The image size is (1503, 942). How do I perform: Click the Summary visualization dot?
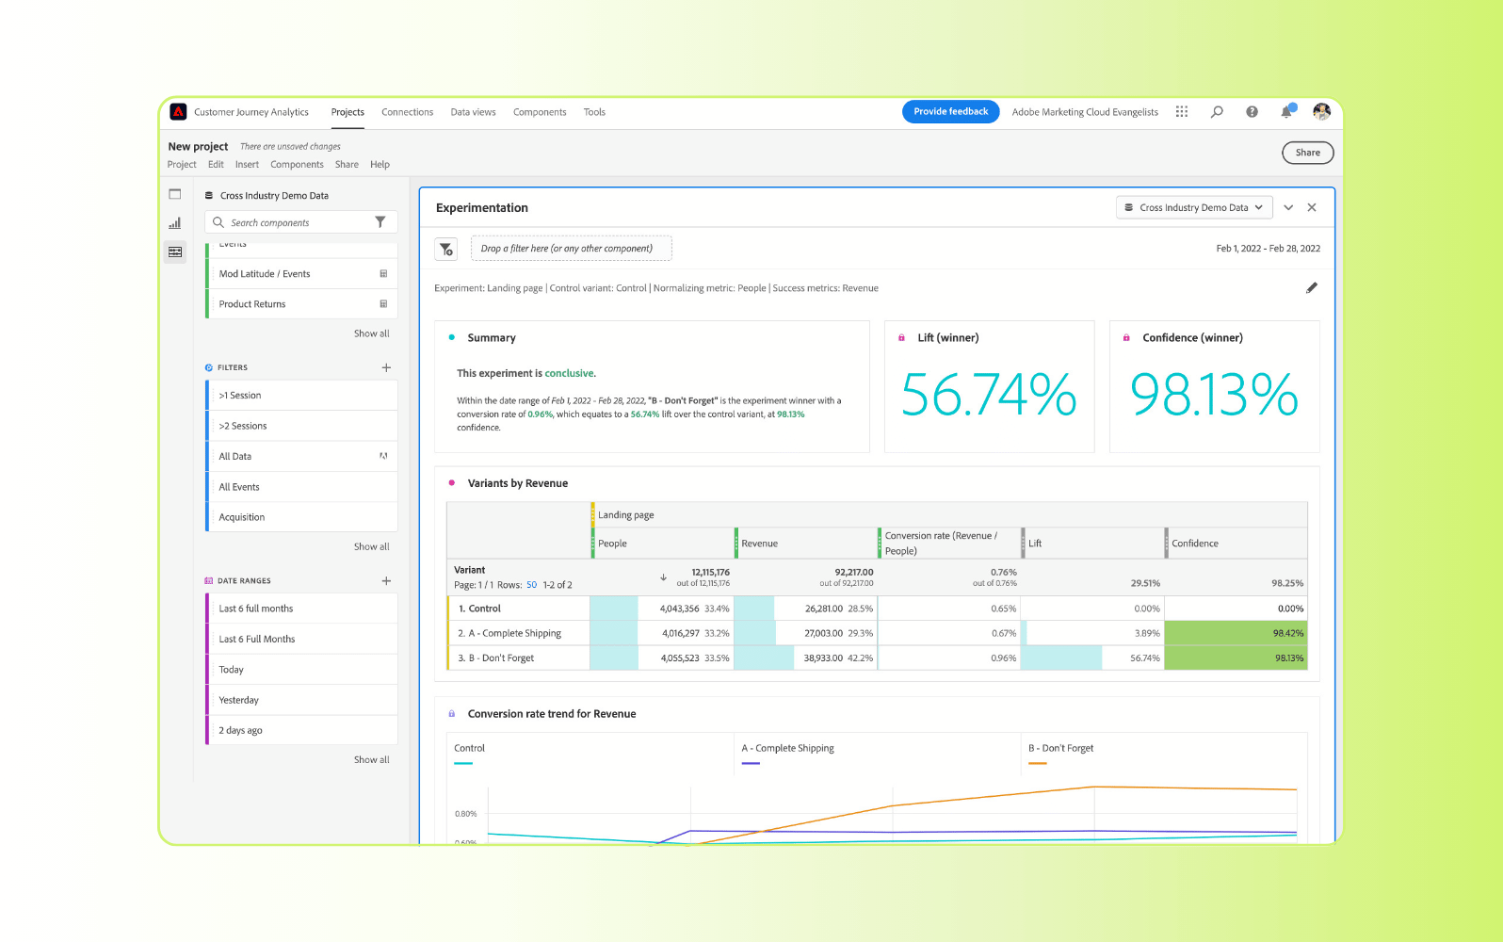click(452, 337)
